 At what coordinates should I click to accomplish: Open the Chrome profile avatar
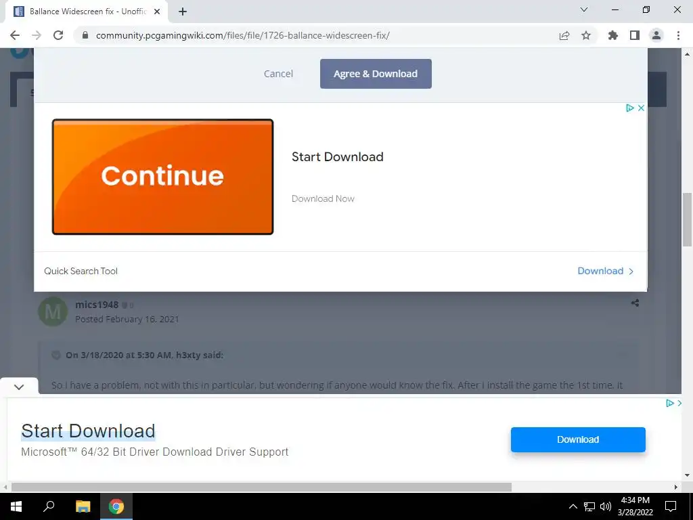point(656,35)
